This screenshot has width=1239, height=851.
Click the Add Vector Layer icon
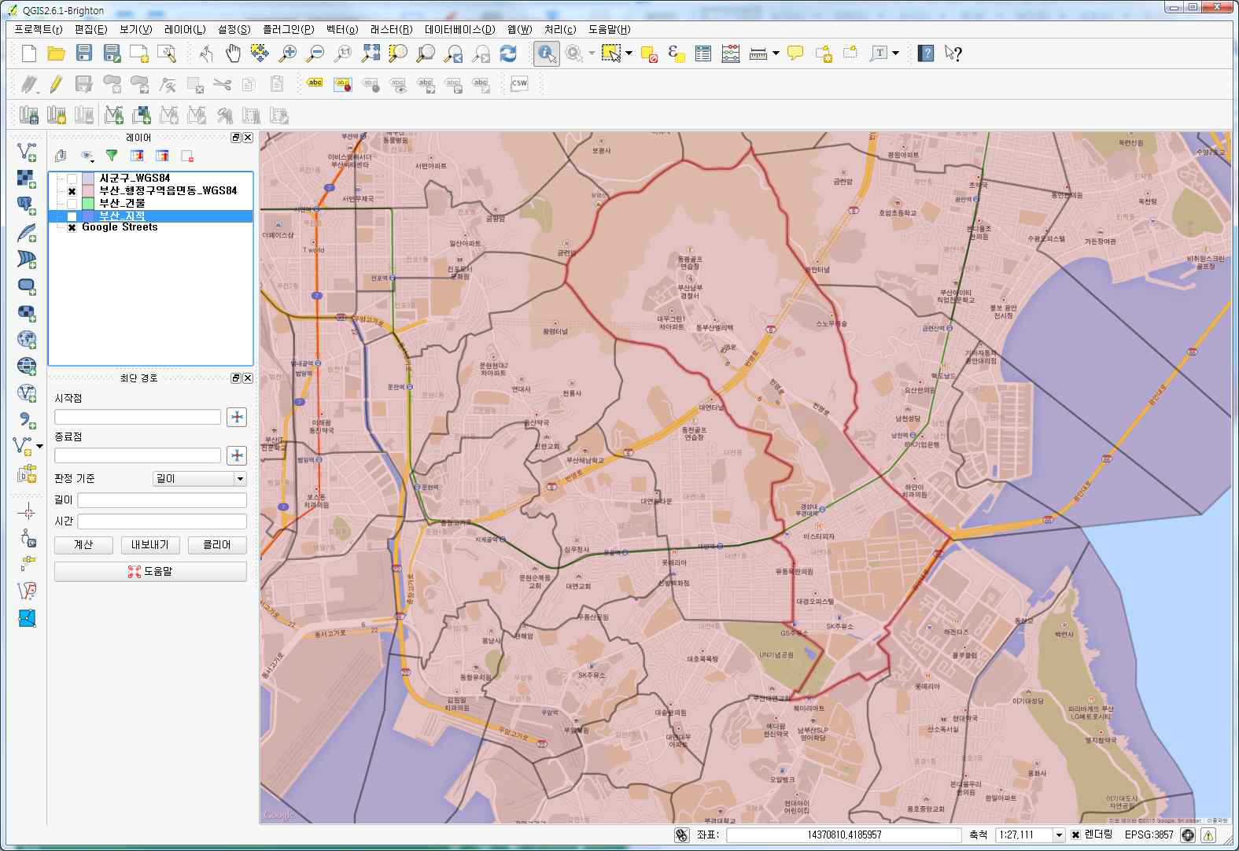(x=27, y=151)
